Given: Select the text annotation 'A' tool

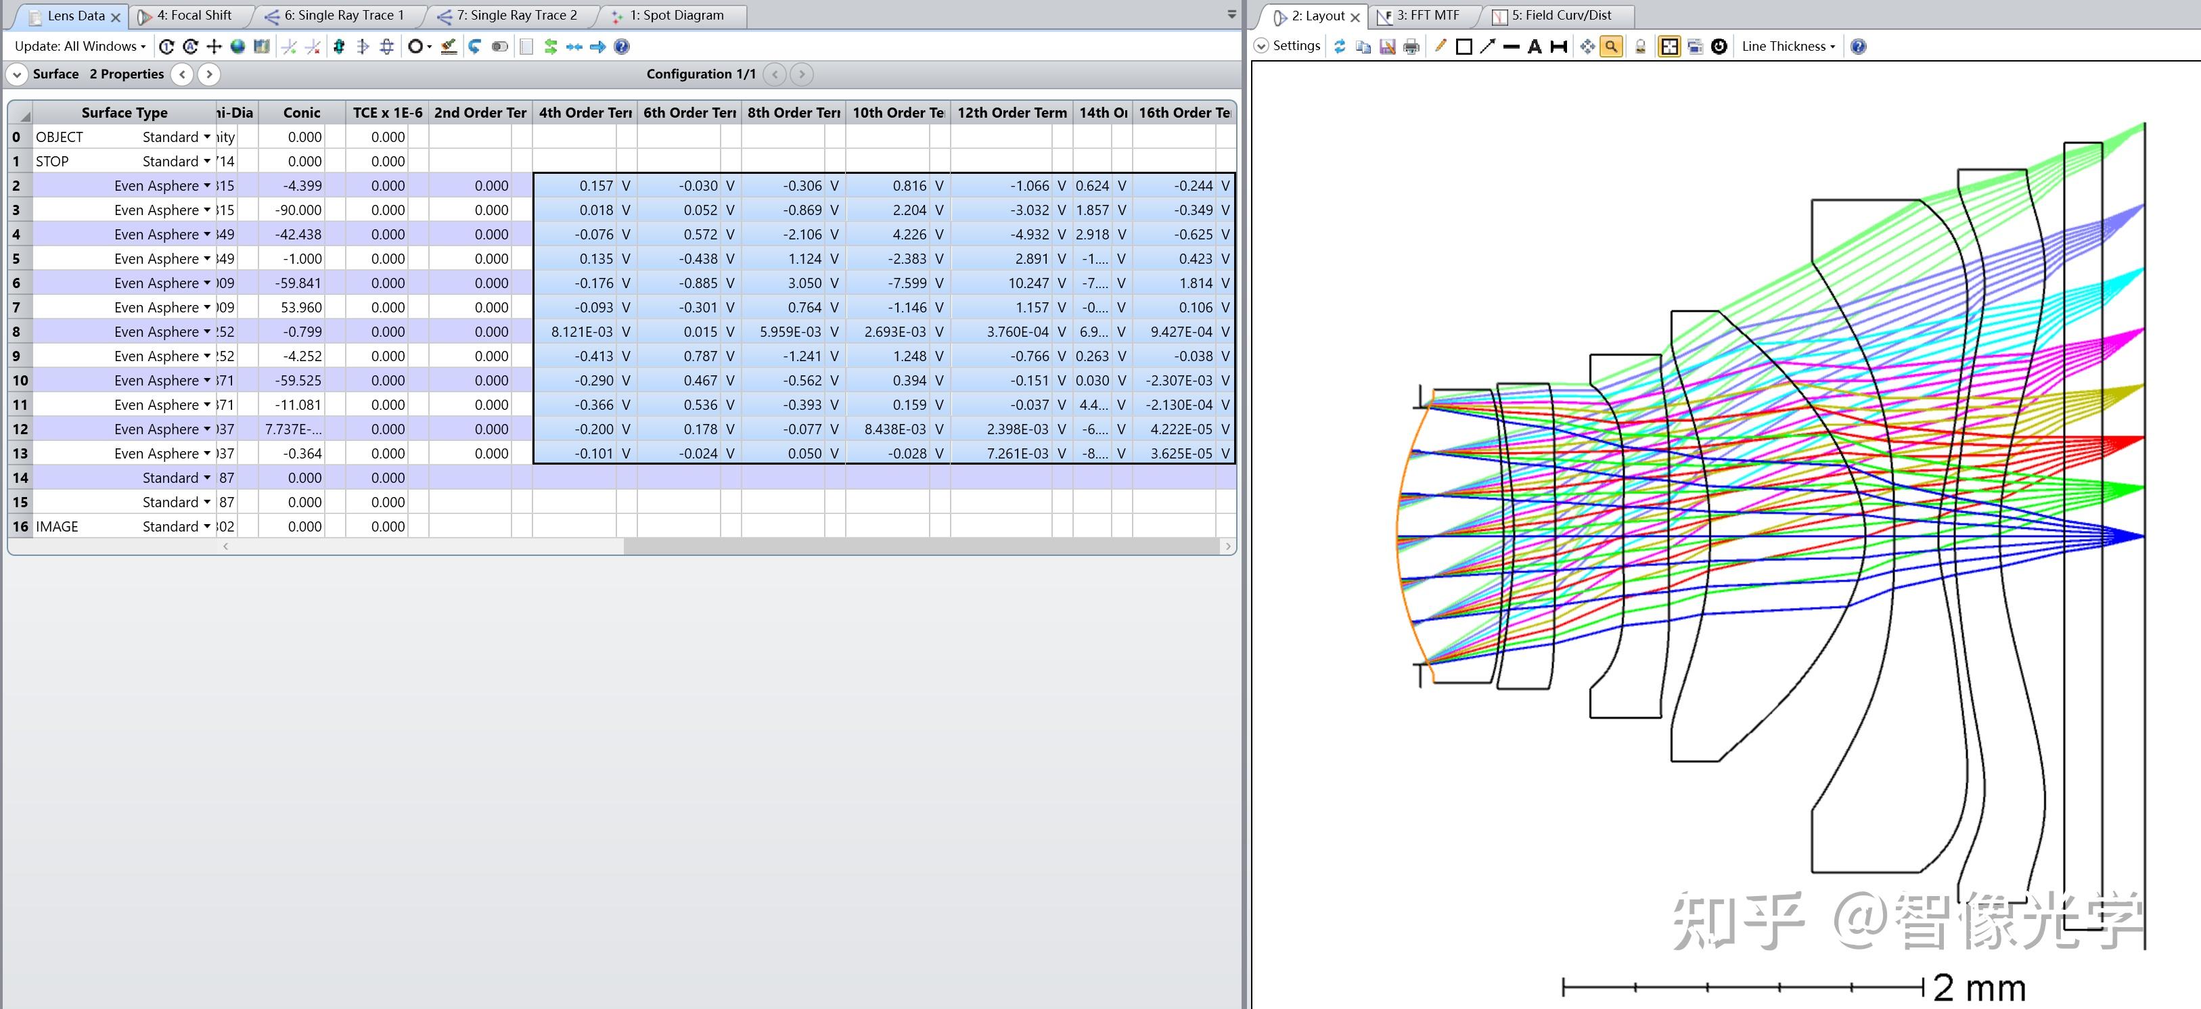Looking at the screenshot, I should (1535, 47).
